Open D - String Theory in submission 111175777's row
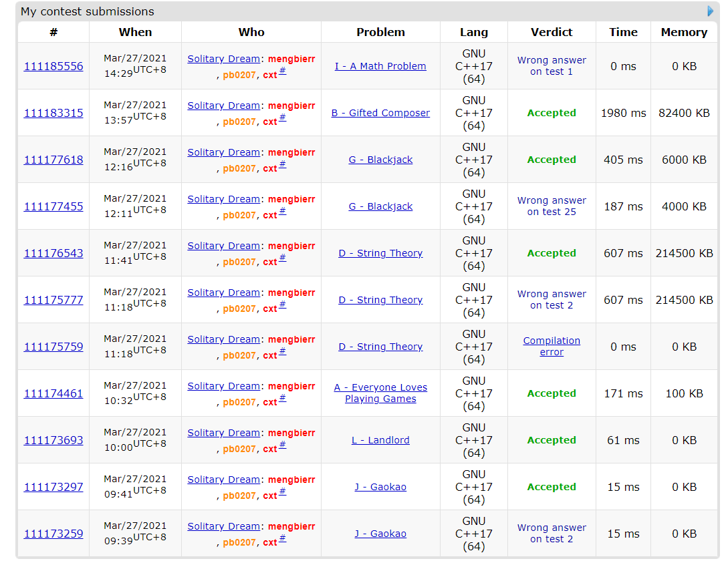Screen dimensions: 726x575 click(x=380, y=300)
